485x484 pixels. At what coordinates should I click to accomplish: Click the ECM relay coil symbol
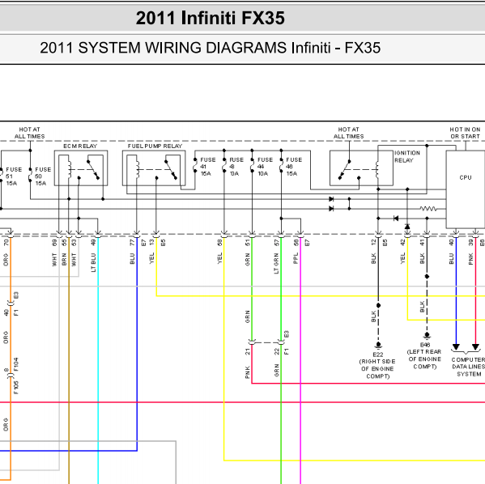[x=70, y=169]
